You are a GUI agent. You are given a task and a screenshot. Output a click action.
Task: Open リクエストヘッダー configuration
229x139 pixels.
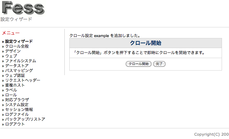pyautogui.click(x=23, y=80)
